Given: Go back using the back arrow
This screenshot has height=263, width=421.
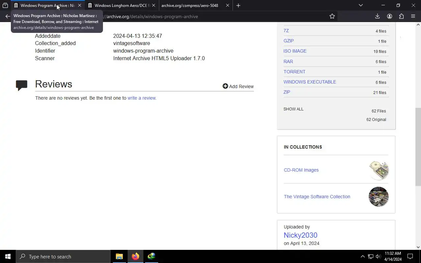Looking at the screenshot, I should (8, 16).
